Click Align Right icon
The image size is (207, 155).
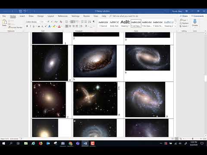point(73,26)
